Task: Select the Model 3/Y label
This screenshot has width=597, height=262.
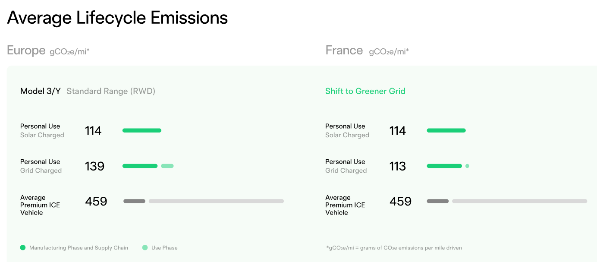Action: 41,91
